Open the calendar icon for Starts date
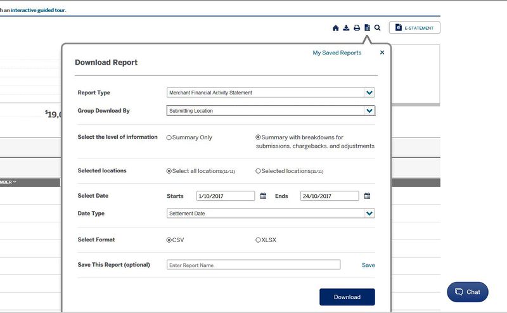Screen dimensions: 507x313 (263, 196)
